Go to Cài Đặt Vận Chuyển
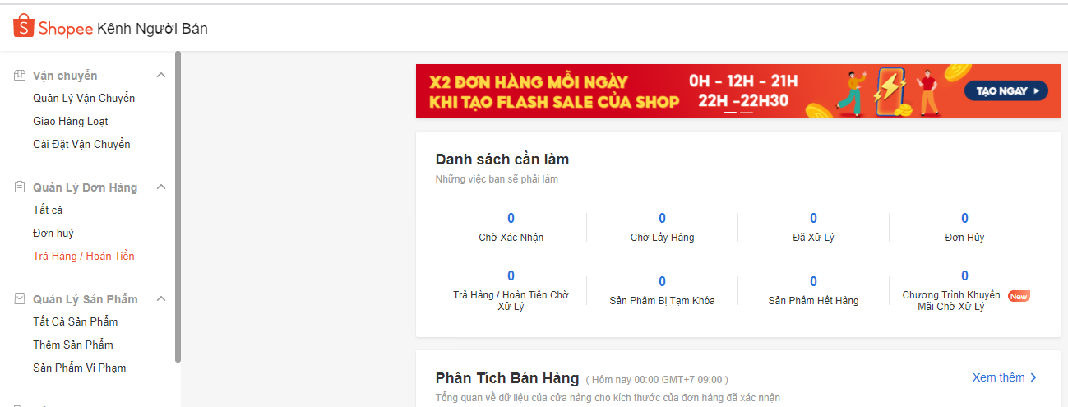1068x407 pixels. coord(81,145)
